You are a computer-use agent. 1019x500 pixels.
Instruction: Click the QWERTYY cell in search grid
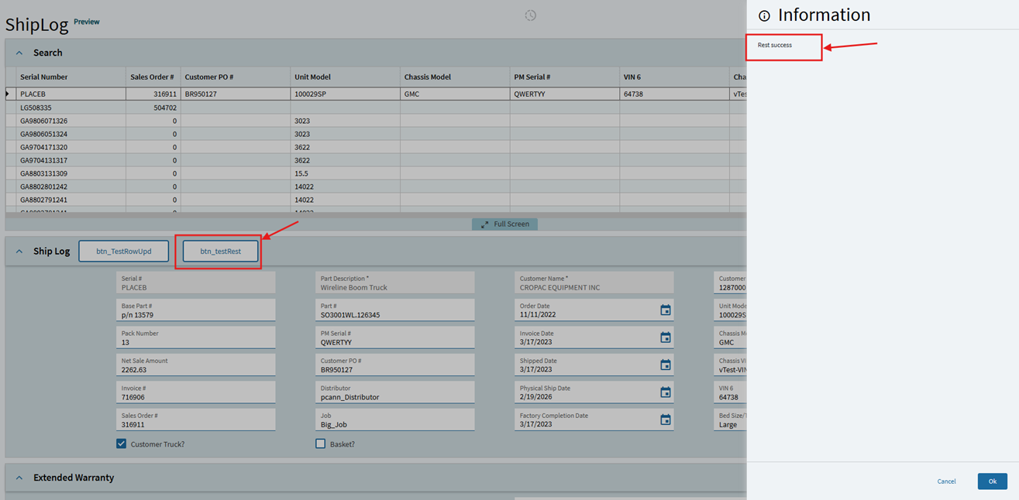pos(565,94)
